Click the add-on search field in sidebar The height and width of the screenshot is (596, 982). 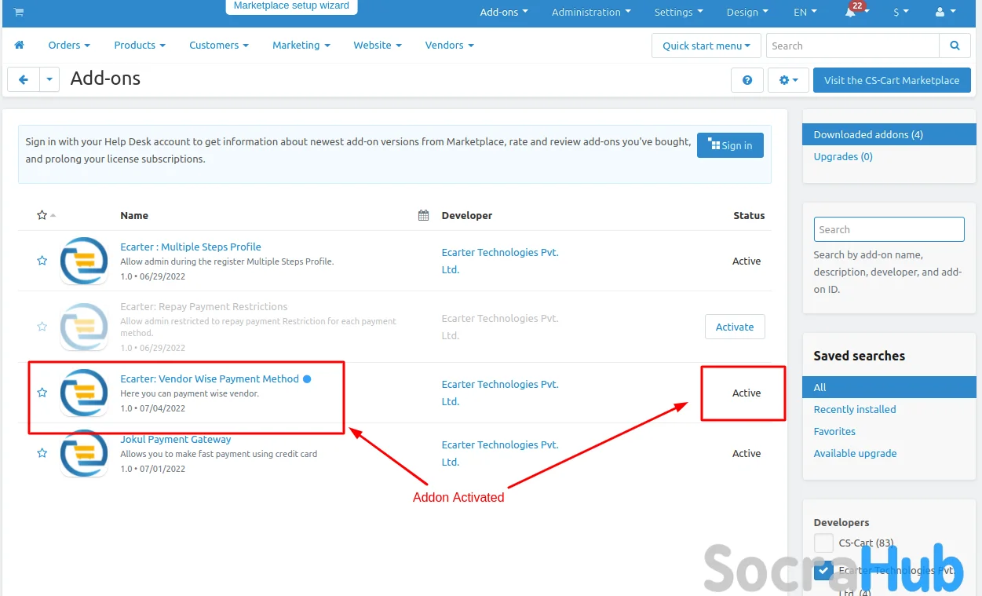pyautogui.click(x=889, y=229)
